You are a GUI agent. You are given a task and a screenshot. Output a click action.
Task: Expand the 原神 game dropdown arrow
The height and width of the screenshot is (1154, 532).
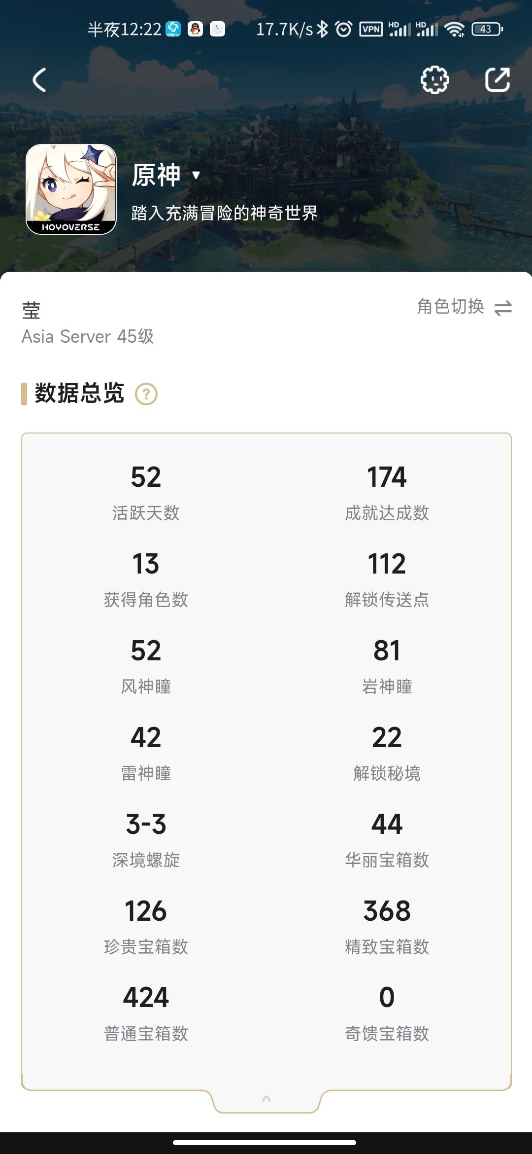click(x=196, y=175)
